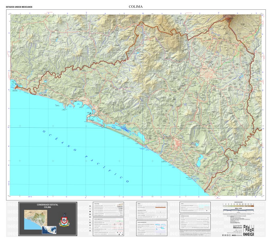Click the Twitter icon next to Facebook
Image resolution: width=272 pixels, height=242 pixels.
tap(228, 235)
